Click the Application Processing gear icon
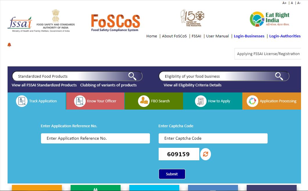Screen dimensions: 308x191 [x=252, y=101]
